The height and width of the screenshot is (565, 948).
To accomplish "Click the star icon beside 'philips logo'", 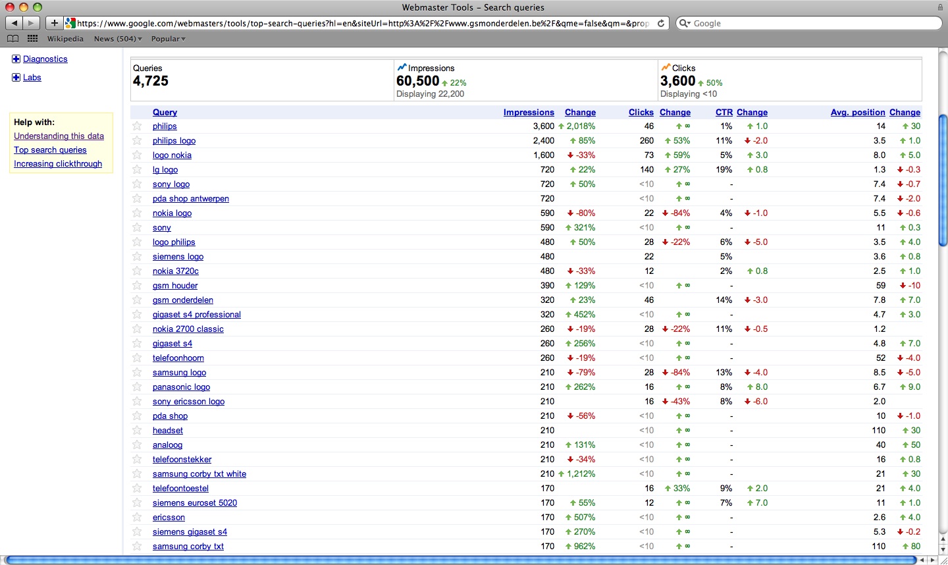I will [137, 140].
